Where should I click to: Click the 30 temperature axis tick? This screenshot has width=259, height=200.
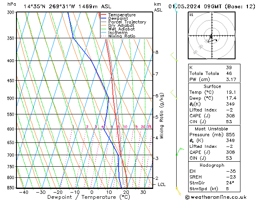point(143,193)
